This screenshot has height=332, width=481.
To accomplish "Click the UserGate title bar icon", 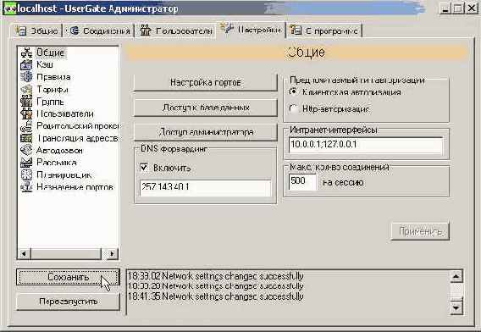I will 10,8.
